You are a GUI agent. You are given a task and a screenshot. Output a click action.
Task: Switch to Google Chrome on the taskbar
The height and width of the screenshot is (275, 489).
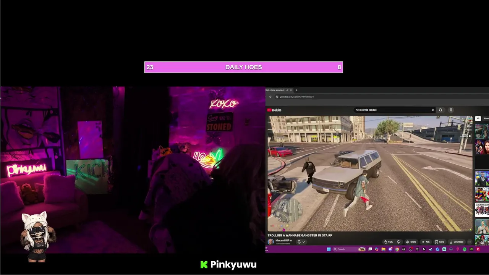coord(397,249)
